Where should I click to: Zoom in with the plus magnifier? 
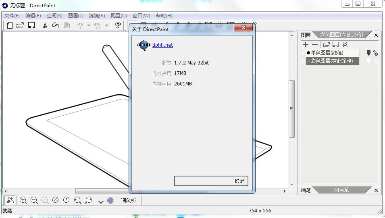23,200
